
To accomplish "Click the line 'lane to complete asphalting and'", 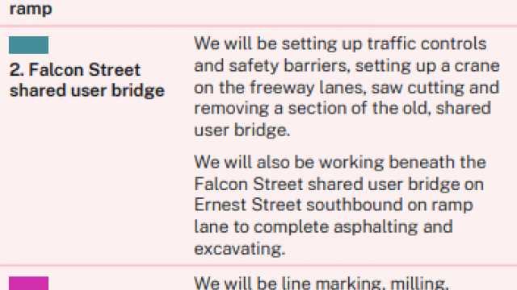I will [x=323, y=227].
